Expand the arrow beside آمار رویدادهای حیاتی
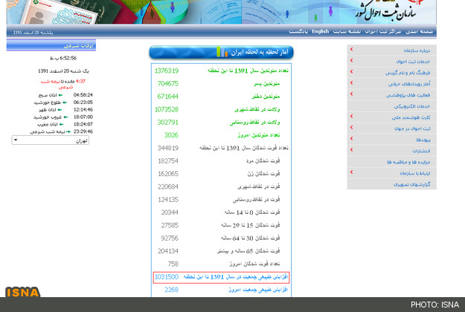The width and height of the screenshot is (465, 312). coord(351,83)
